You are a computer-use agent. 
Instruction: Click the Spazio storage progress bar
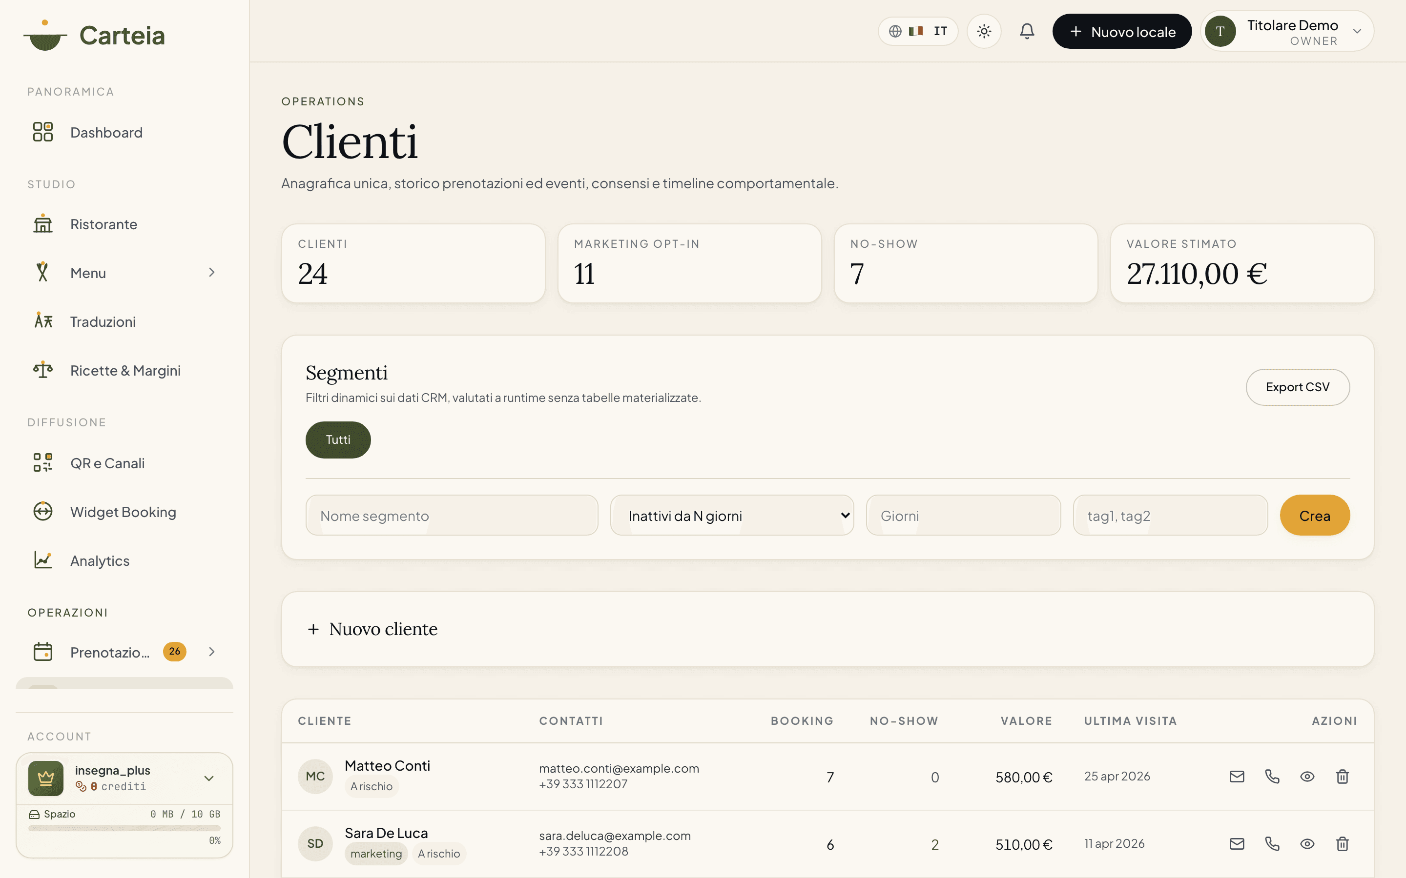124,828
